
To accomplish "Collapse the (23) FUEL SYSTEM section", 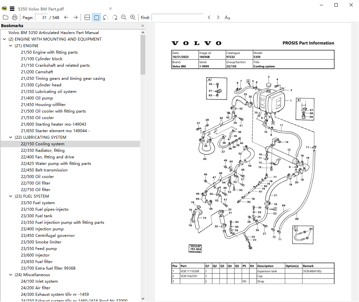I will point(10,196).
